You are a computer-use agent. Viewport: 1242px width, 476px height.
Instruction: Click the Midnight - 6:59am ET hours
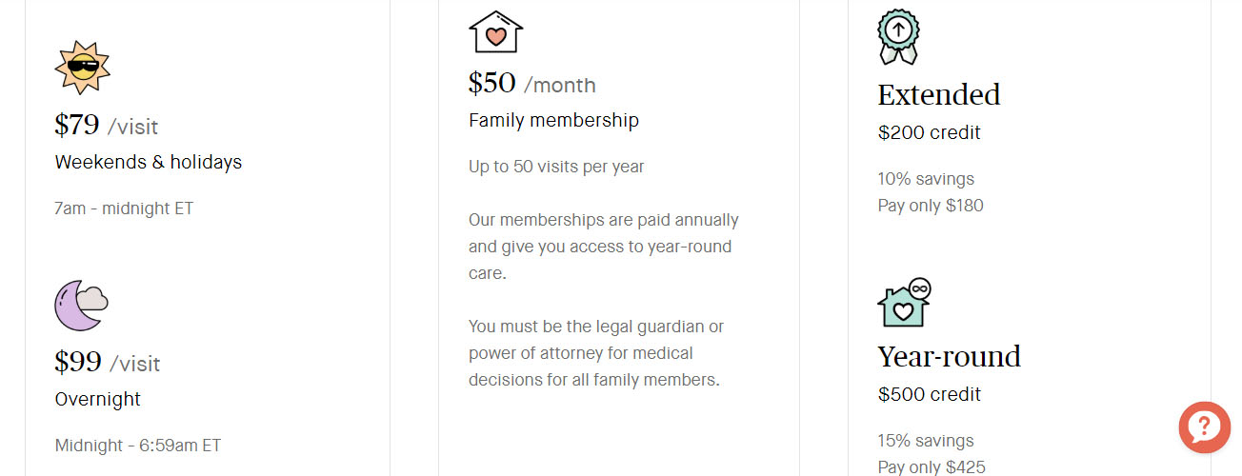pos(138,445)
